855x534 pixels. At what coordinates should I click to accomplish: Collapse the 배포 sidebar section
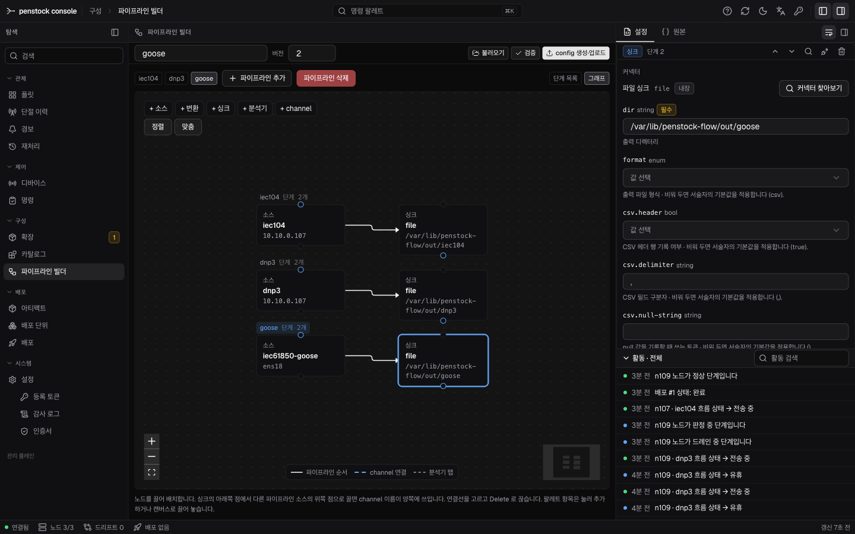click(x=17, y=292)
